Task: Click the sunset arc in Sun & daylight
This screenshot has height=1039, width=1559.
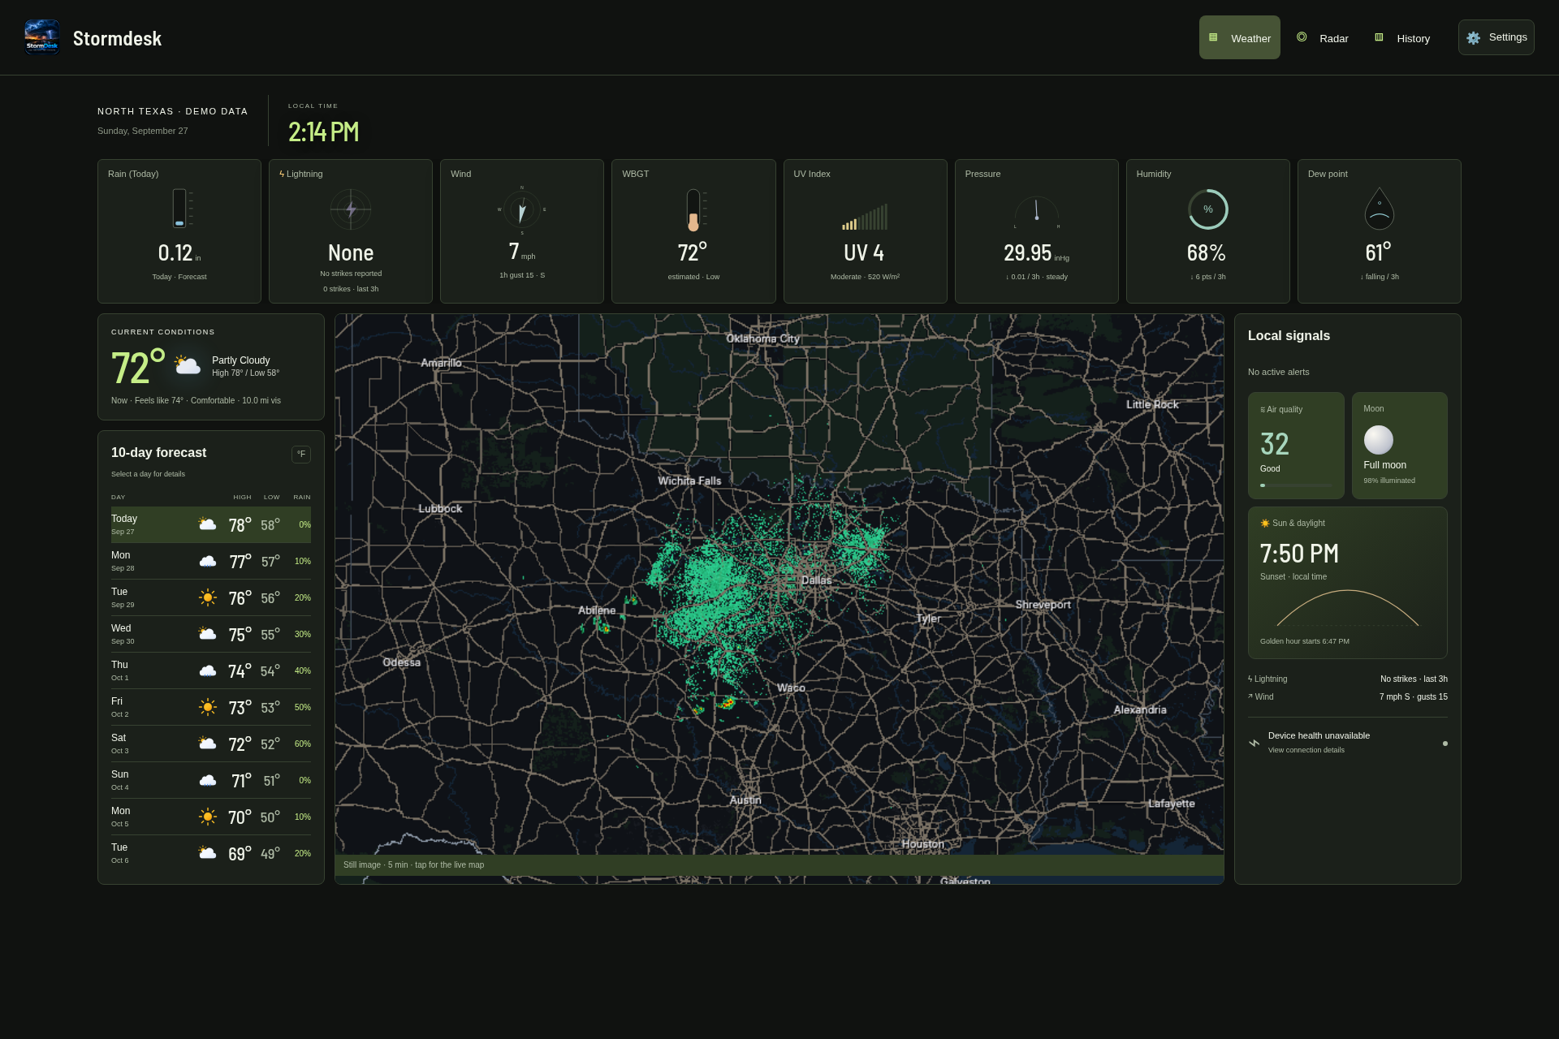Action: tap(1348, 608)
